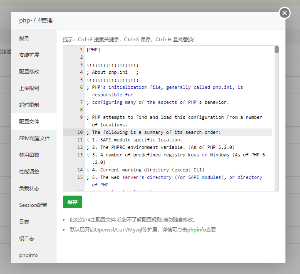
Task: Open the 负载状态 tab
Action: coord(34,188)
